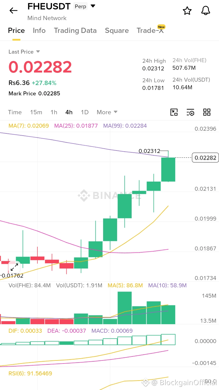The image size is (219, 390).
Task: Switch to 1D interval
Action: click(85, 112)
